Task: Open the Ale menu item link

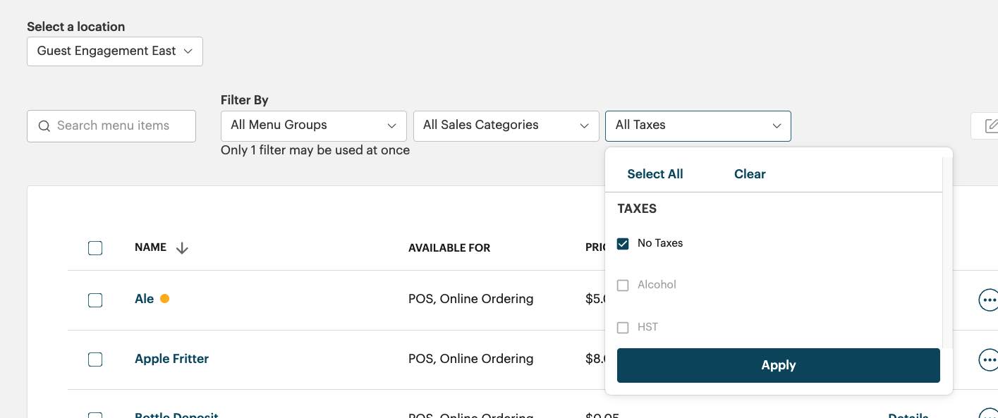Action: tap(144, 298)
